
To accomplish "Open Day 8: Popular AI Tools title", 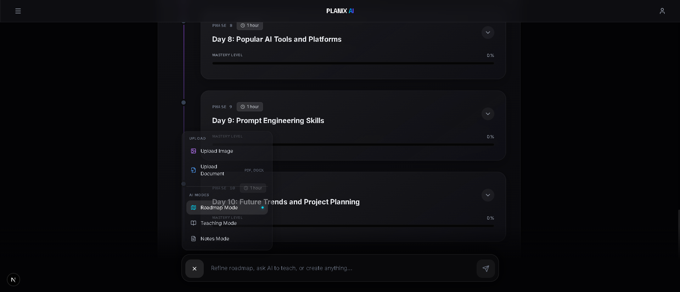I will (277, 39).
